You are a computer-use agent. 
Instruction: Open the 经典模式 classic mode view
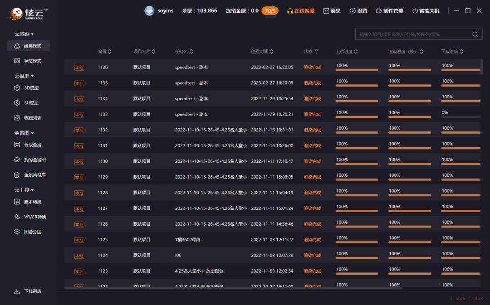tap(29, 46)
